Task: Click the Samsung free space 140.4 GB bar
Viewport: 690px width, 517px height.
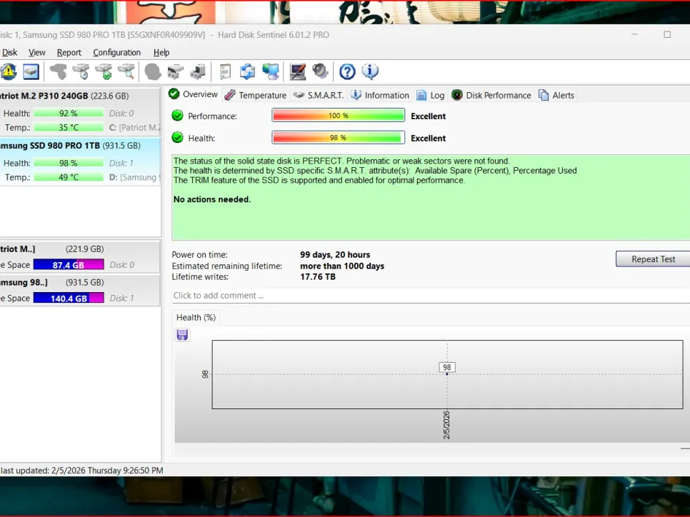Action: (x=69, y=298)
